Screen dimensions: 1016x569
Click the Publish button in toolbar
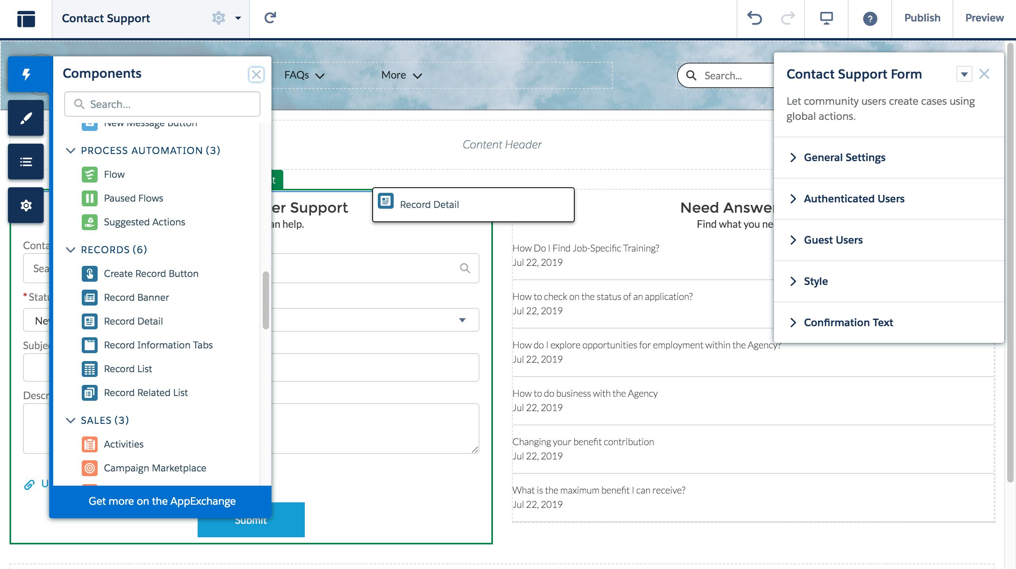(921, 17)
